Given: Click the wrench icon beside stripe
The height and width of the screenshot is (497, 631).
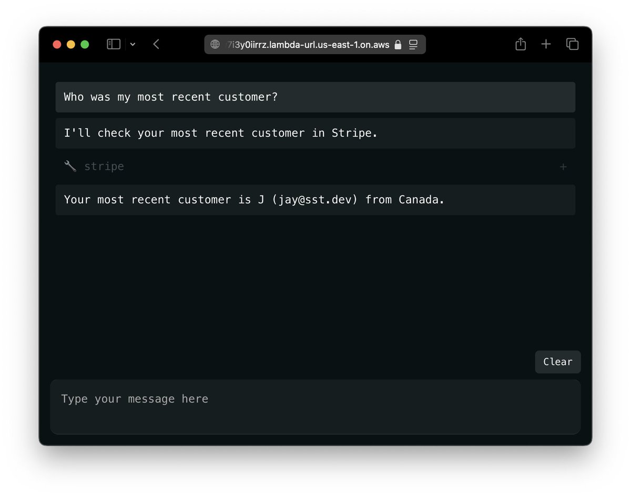Looking at the screenshot, I should point(70,166).
